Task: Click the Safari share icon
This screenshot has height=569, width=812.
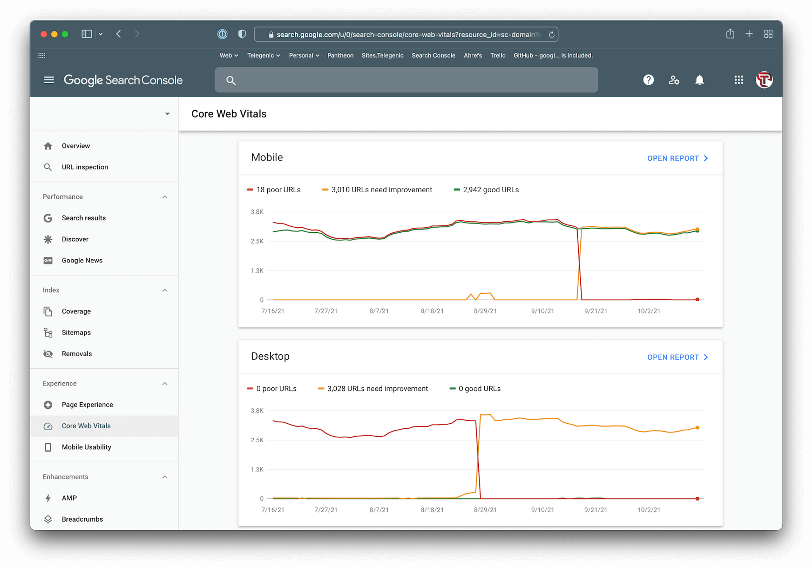Action: [730, 34]
